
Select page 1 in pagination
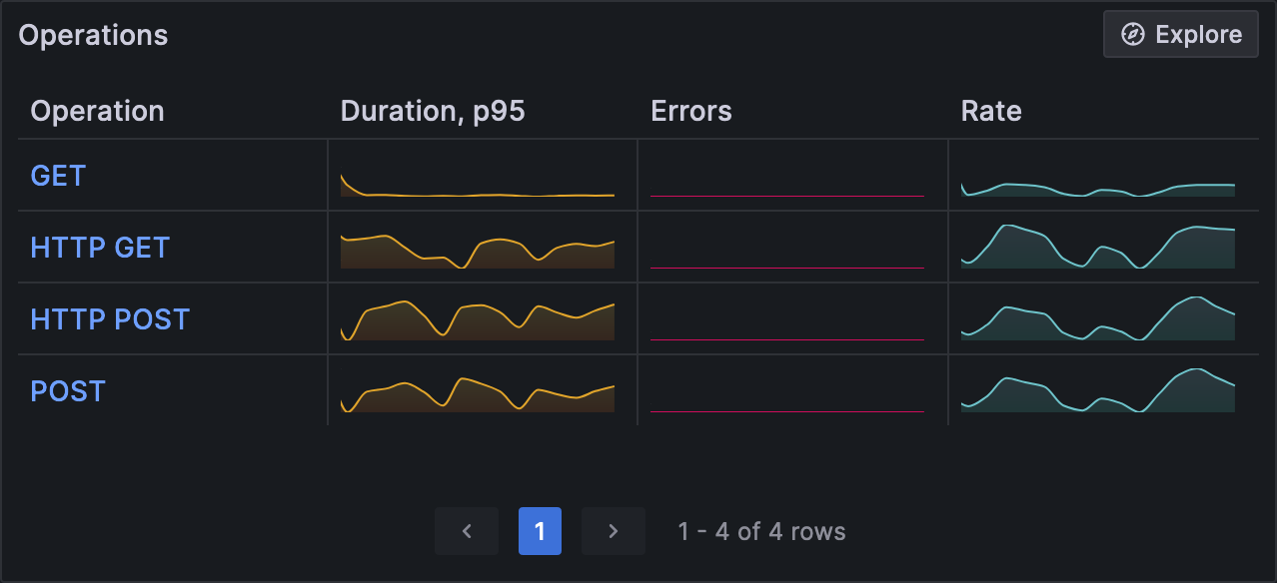540,531
